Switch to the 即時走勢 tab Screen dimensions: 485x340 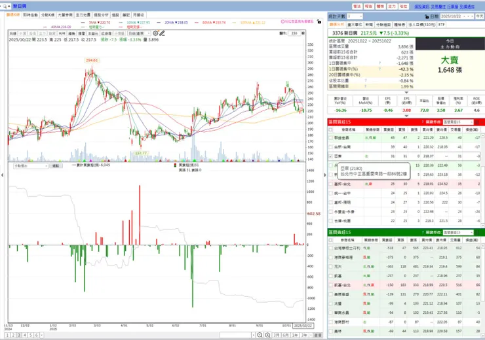(x=30, y=15)
